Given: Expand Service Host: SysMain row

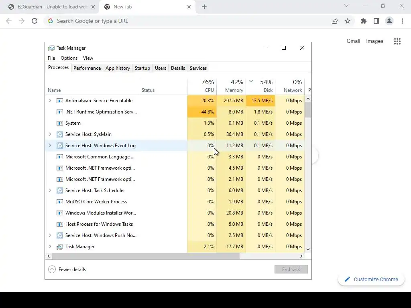Looking at the screenshot, I should point(50,134).
